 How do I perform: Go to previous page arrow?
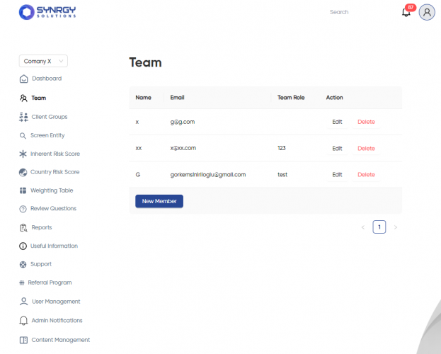tap(363, 227)
